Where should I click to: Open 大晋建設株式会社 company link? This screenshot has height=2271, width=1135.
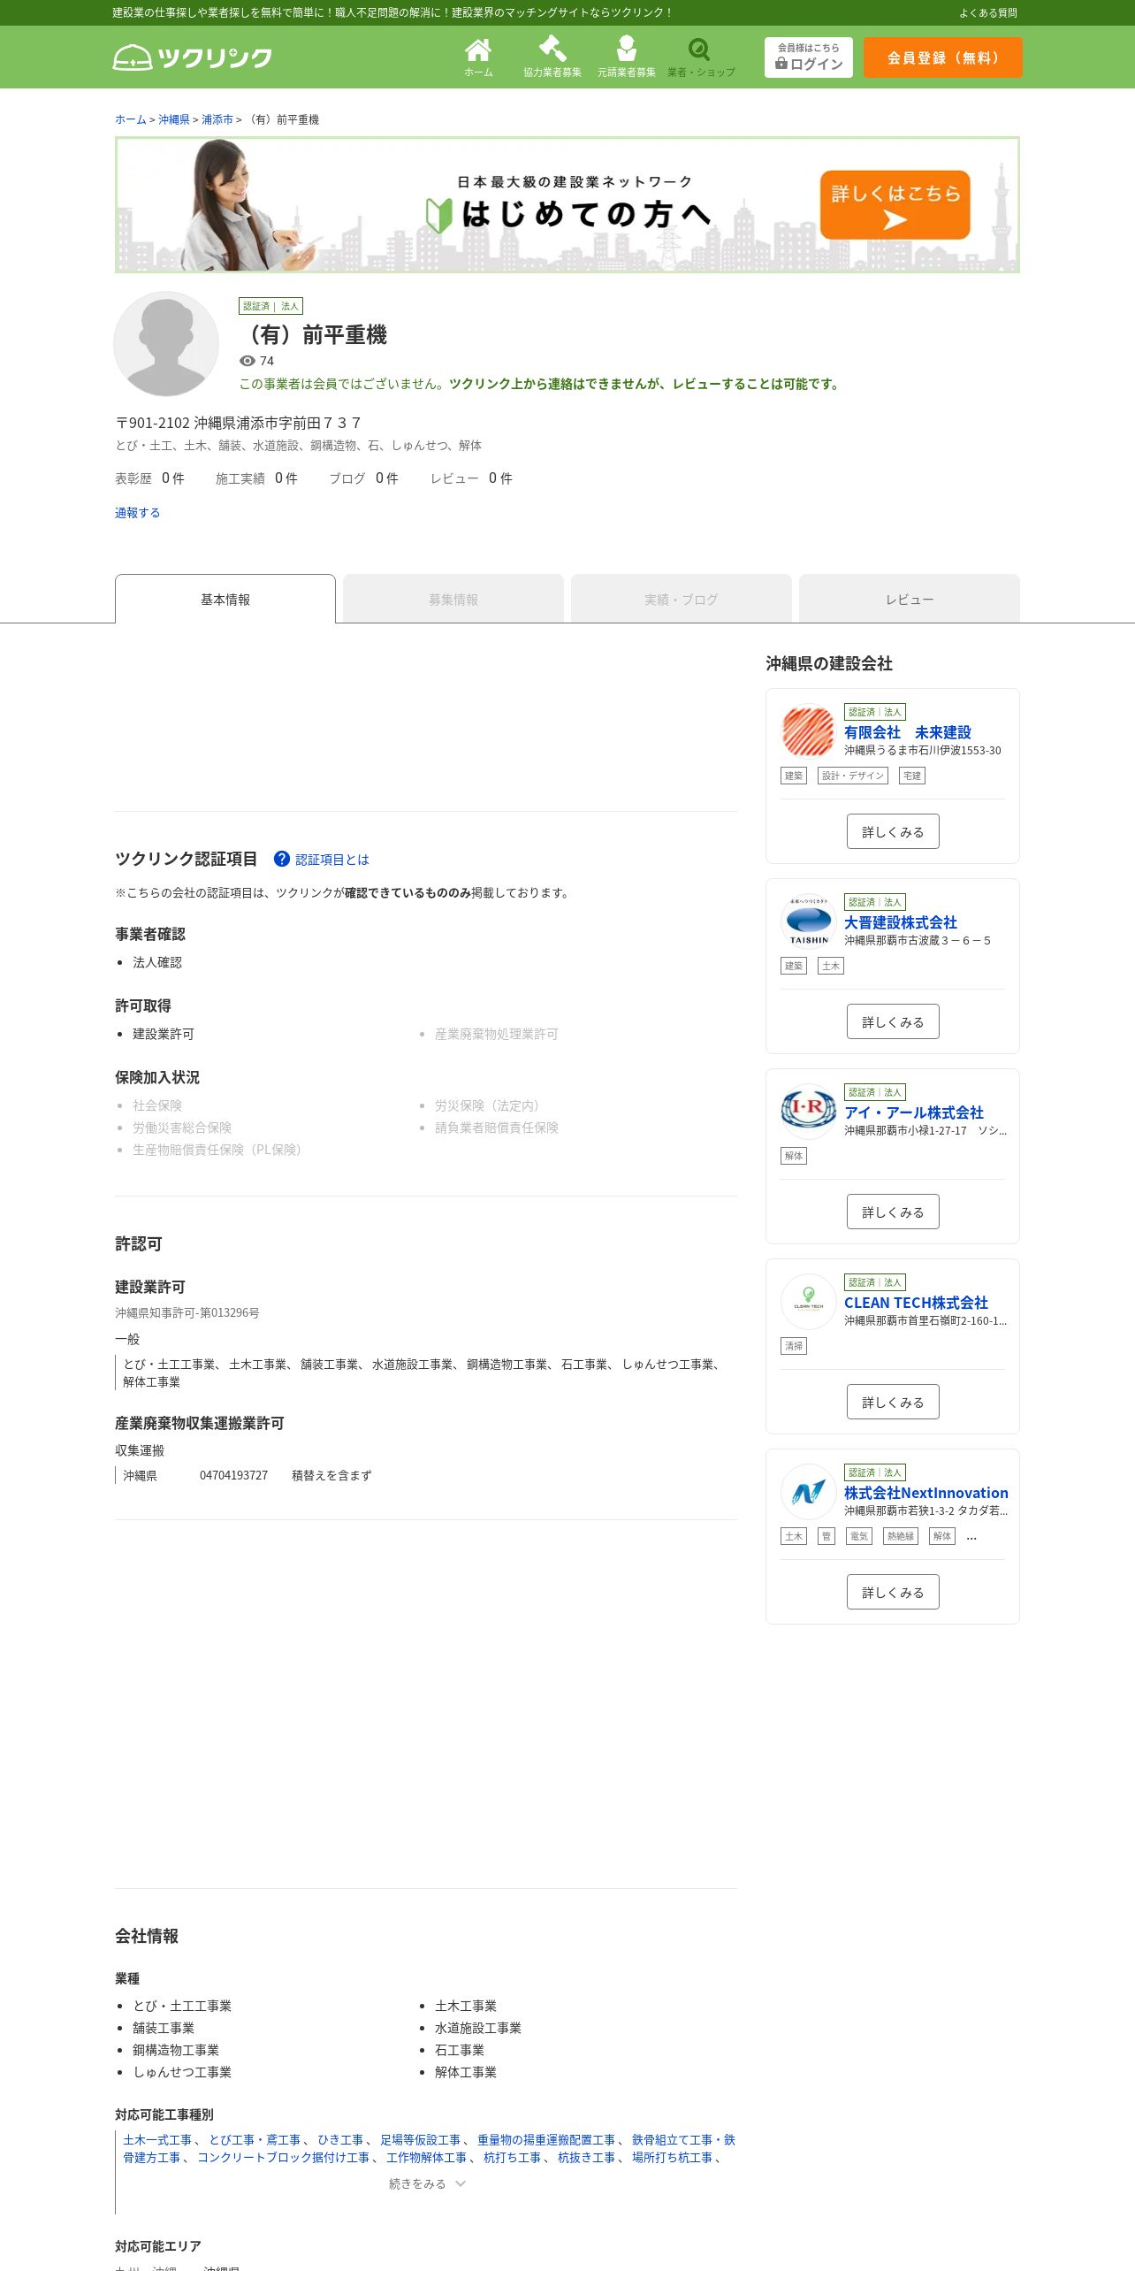(901, 922)
